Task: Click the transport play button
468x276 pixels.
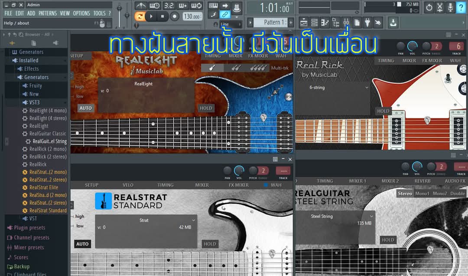Action: click(151, 16)
